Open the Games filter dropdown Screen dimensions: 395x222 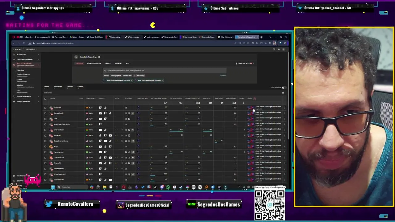[x=106, y=76]
